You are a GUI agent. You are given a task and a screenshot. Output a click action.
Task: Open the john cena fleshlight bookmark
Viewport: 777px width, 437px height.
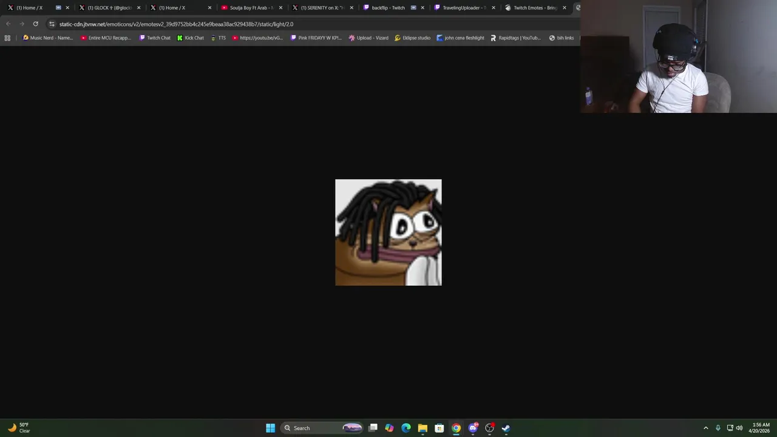(460, 38)
